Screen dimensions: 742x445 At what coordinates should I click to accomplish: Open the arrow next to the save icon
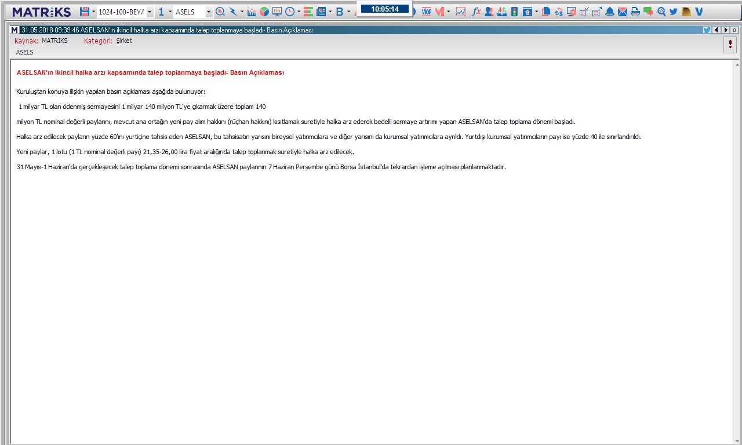click(x=93, y=12)
